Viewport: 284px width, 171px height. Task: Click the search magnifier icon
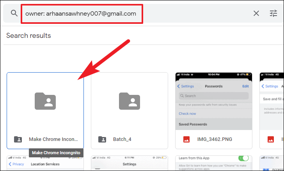coord(14,13)
